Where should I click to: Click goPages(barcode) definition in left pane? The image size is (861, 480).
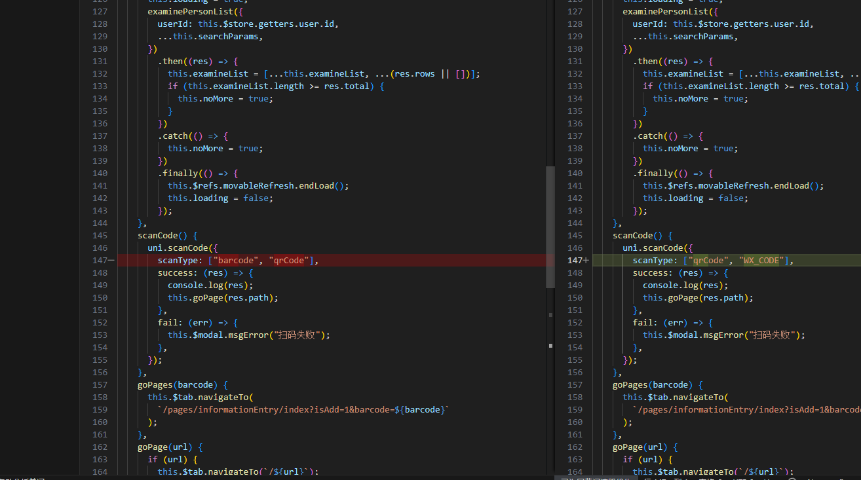tap(178, 385)
